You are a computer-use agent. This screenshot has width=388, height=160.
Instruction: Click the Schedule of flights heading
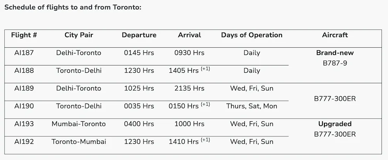tap(73, 7)
